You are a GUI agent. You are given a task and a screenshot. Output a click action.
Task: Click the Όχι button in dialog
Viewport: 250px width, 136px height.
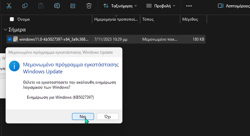point(108,117)
